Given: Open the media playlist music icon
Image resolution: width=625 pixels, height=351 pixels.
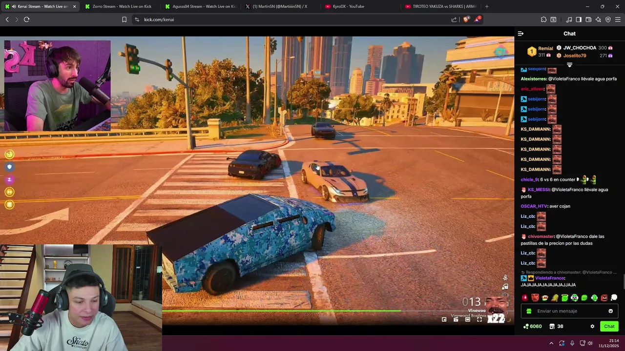Looking at the screenshot, I should click(569, 19).
